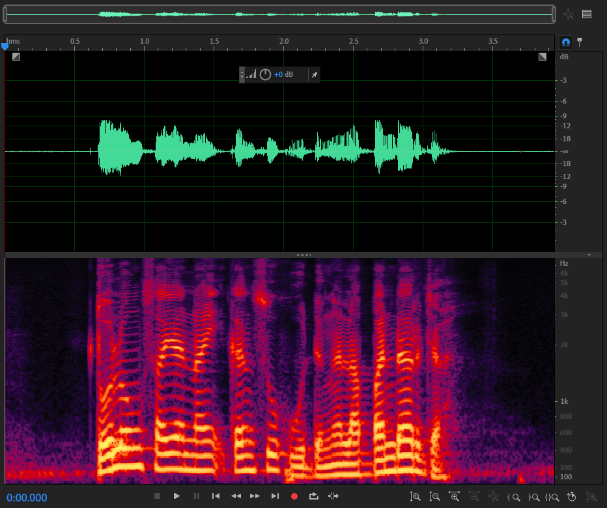This screenshot has height=508, width=607.
Task: Click Zoom In Amplitude icon
Action: 415,496
